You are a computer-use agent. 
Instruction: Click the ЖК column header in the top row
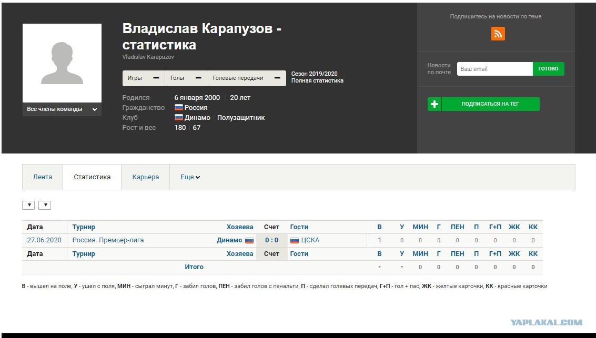(514, 227)
